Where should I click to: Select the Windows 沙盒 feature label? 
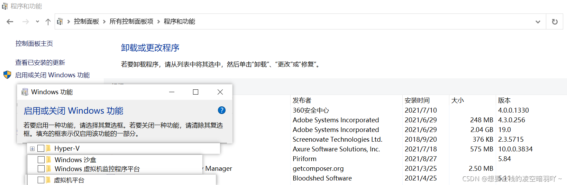75,160
